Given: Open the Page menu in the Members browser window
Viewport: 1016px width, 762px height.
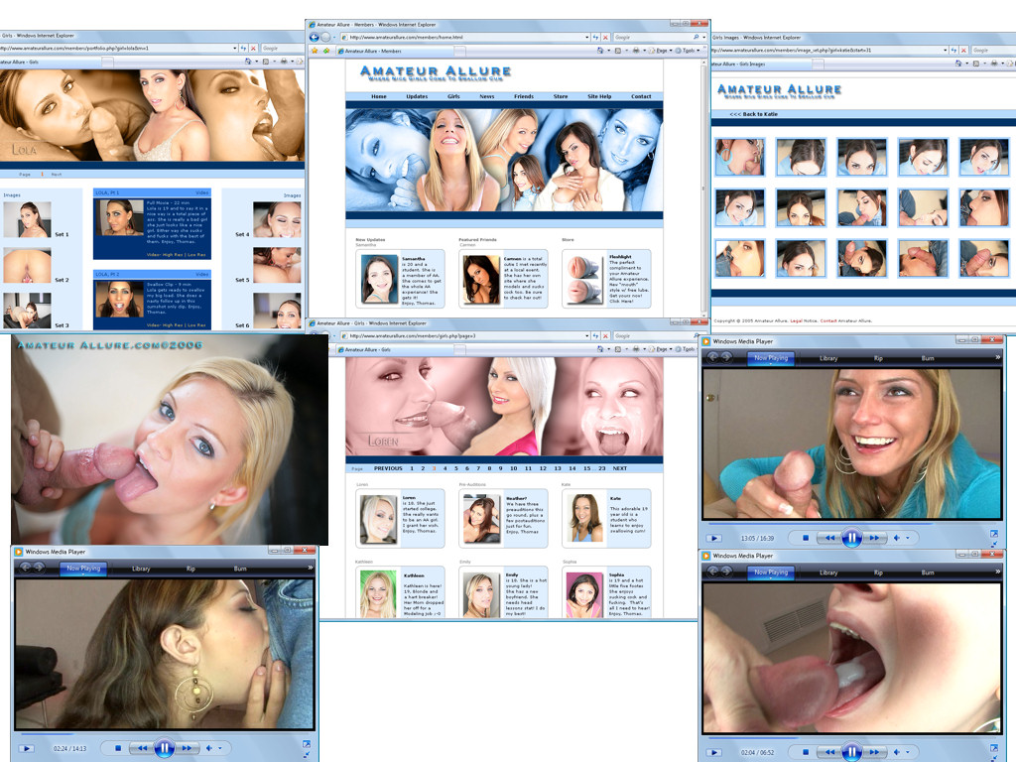Looking at the screenshot, I should coord(662,51).
